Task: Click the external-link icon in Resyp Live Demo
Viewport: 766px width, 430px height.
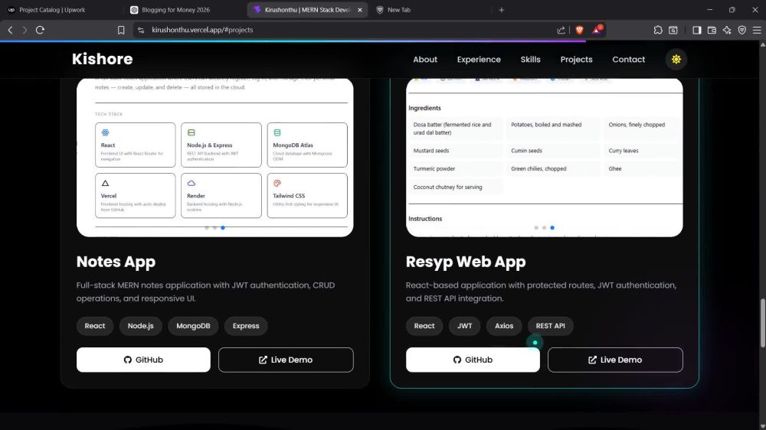Action: (592, 360)
